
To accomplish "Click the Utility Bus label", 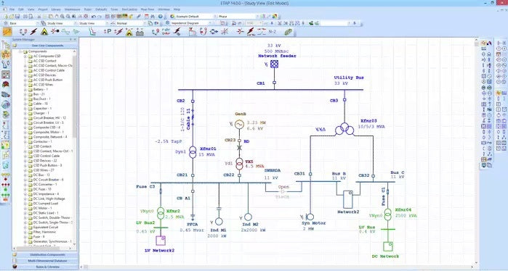I will pos(349,78).
